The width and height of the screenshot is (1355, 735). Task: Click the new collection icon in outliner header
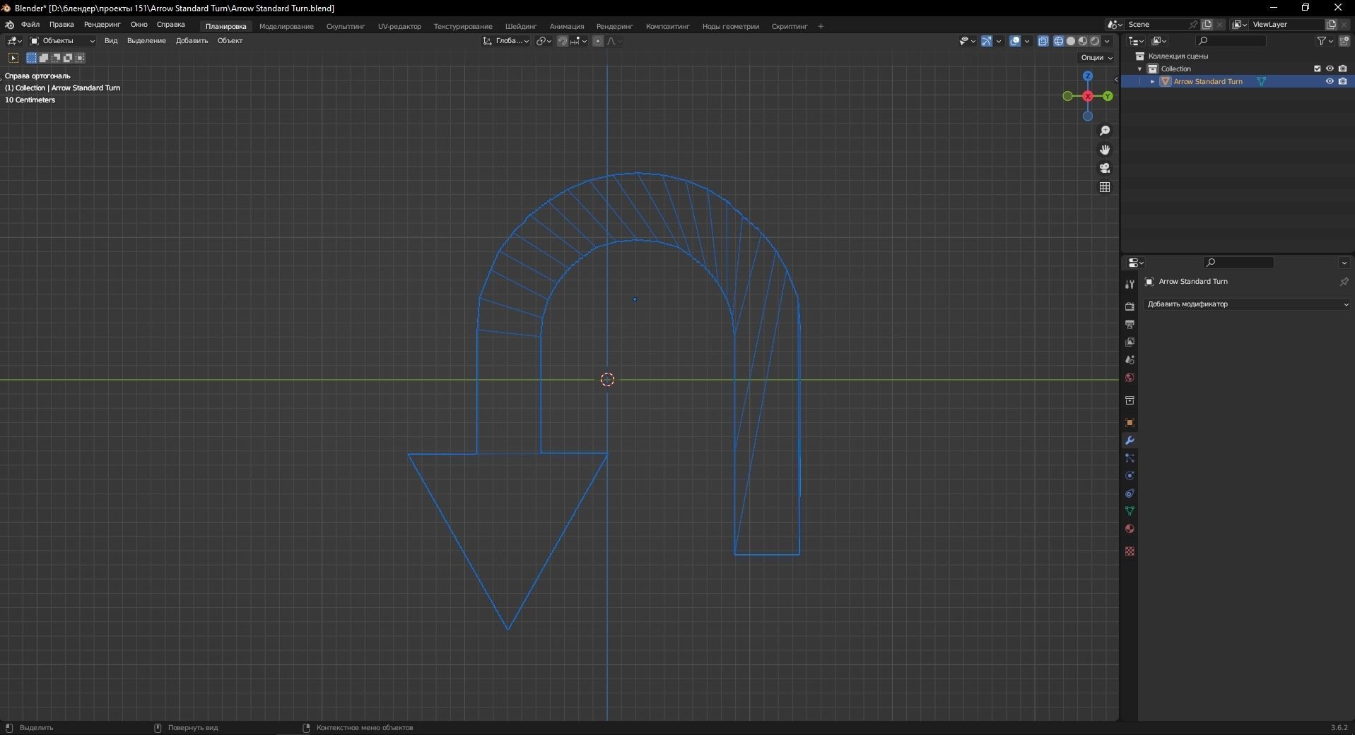point(1344,41)
